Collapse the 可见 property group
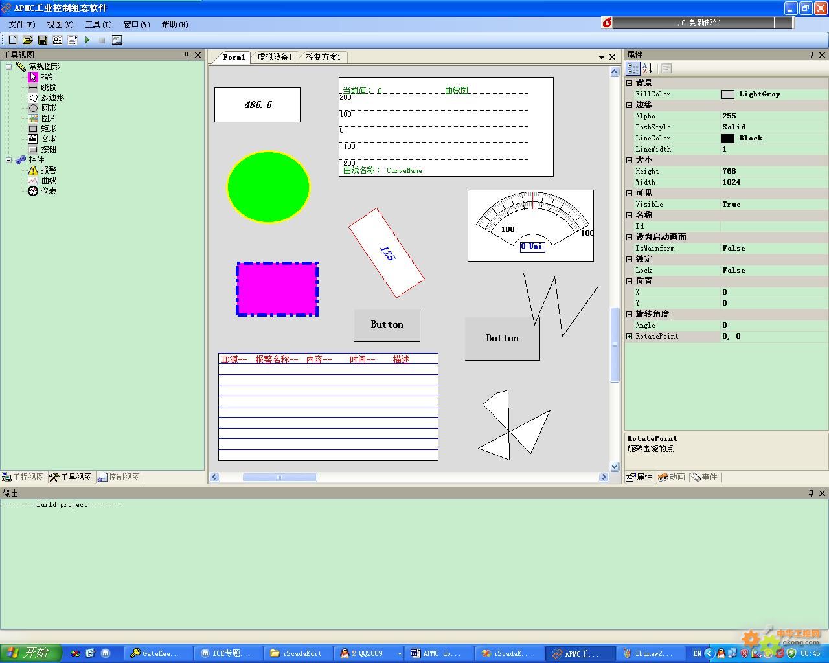This screenshot has width=829, height=663. (630, 193)
